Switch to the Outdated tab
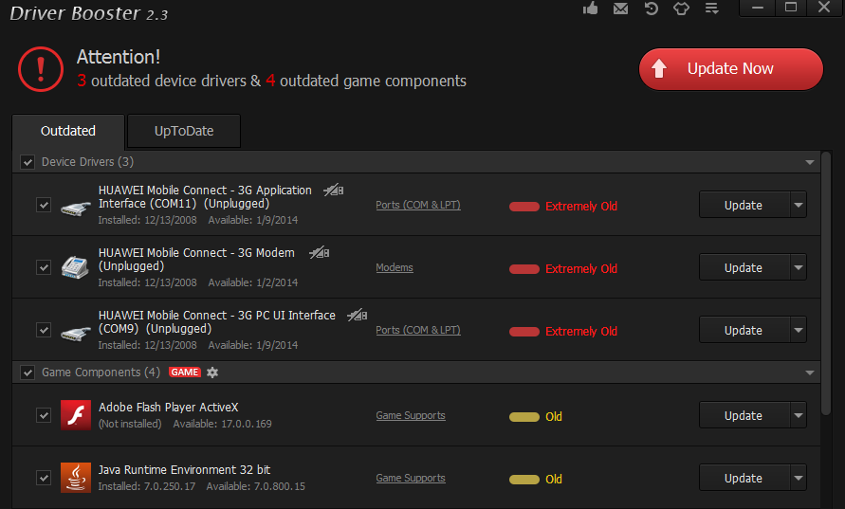This screenshot has height=509, width=845. [68, 131]
